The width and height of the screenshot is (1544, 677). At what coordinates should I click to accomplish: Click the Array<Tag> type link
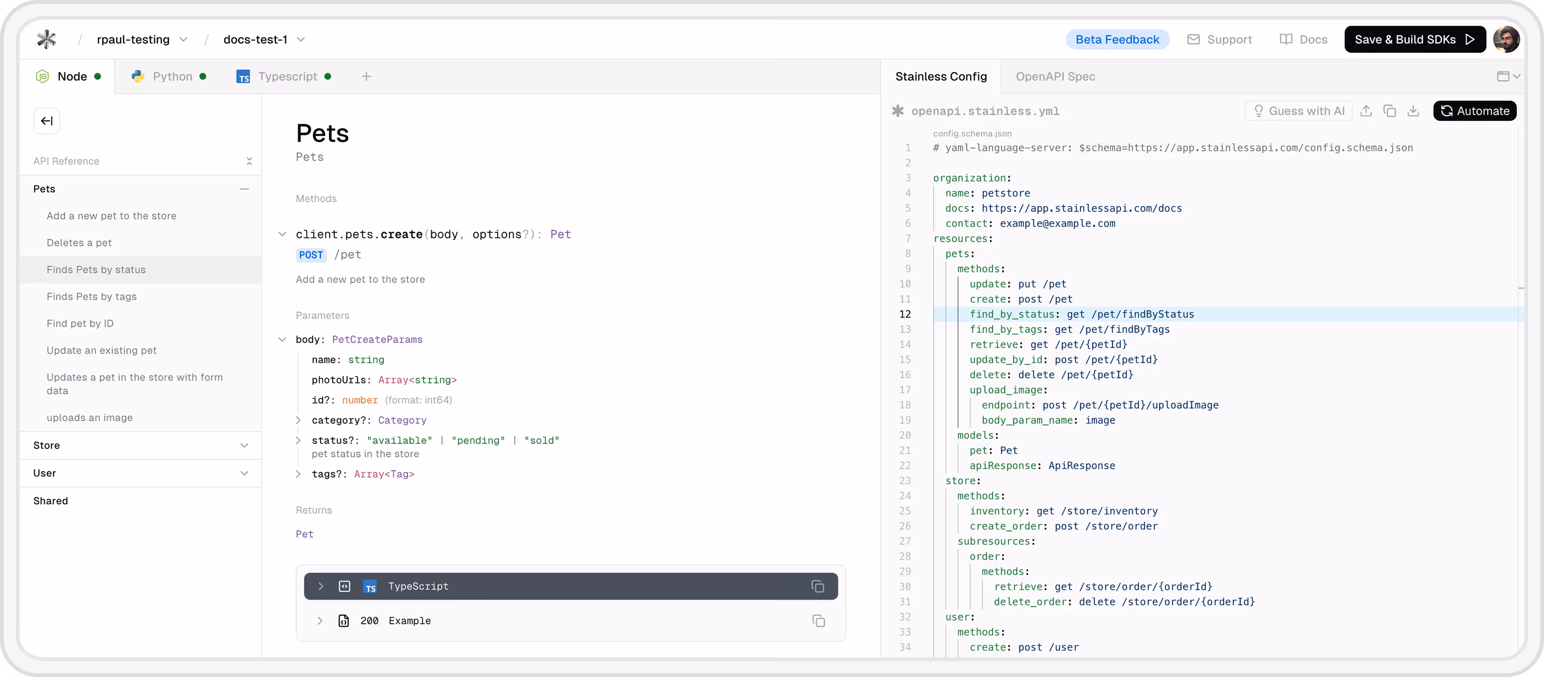tap(384, 474)
